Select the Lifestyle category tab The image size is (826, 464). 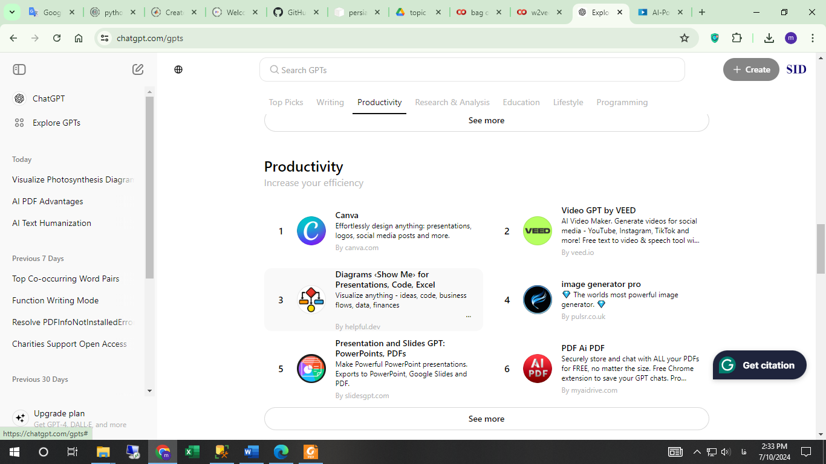point(568,102)
